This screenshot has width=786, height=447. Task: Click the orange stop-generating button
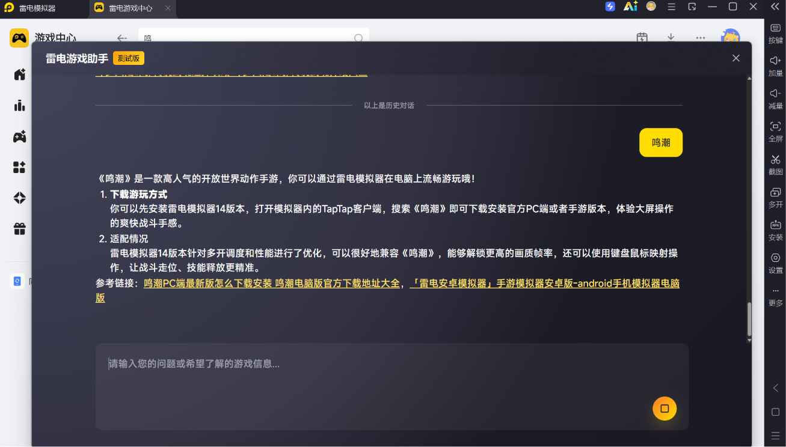665,409
